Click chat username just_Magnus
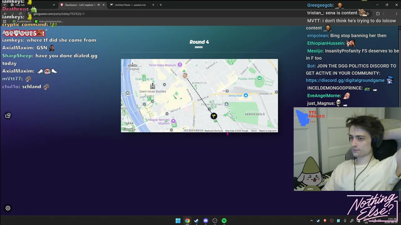 tap(321, 103)
